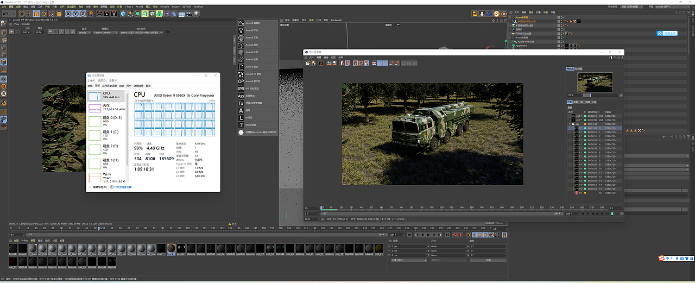Click the IPR render preview icon
Image resolution: width=695 pixels, height=283 pixels.
pos(241,89)
